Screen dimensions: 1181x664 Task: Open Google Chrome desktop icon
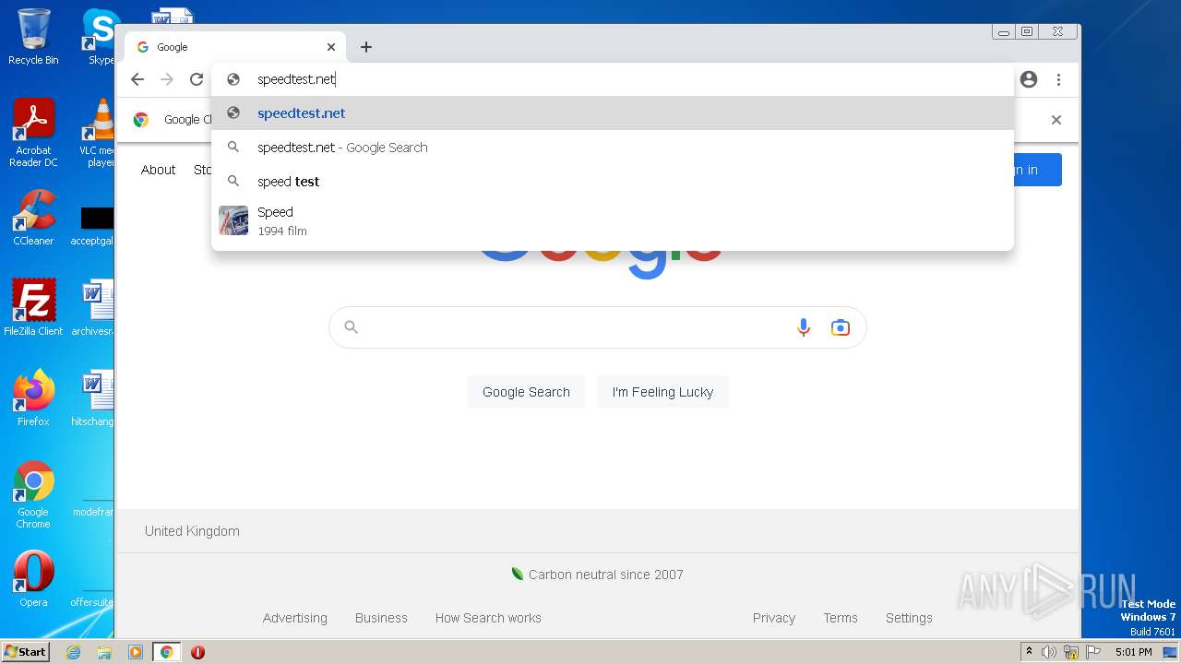click(33, 494)
